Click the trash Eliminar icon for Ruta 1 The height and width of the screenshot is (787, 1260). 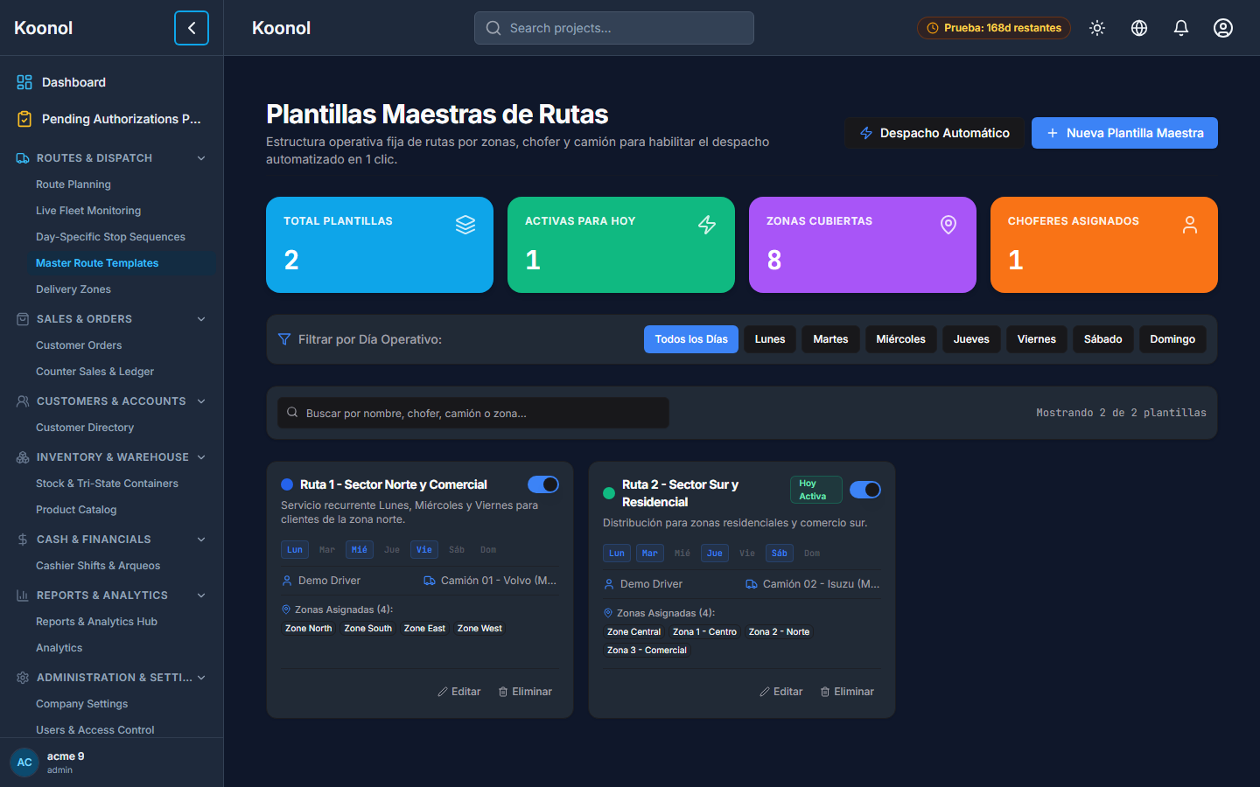pos(503,692)
